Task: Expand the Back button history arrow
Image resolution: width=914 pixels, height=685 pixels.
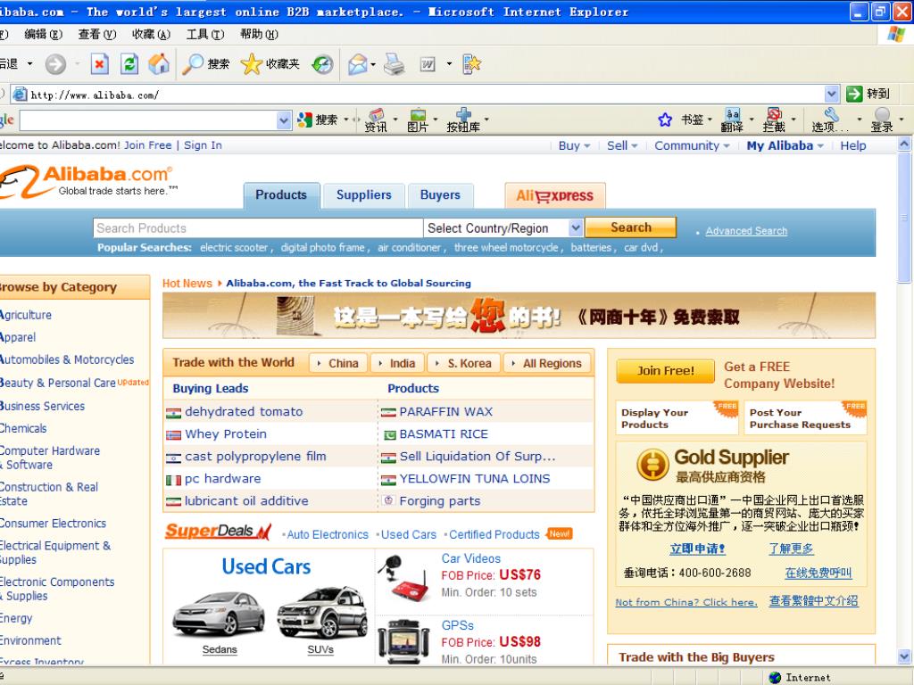Action: coord(29,63)
